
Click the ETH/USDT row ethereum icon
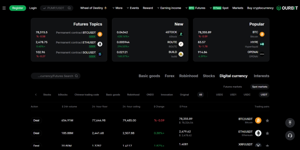[x=258, y=133]
